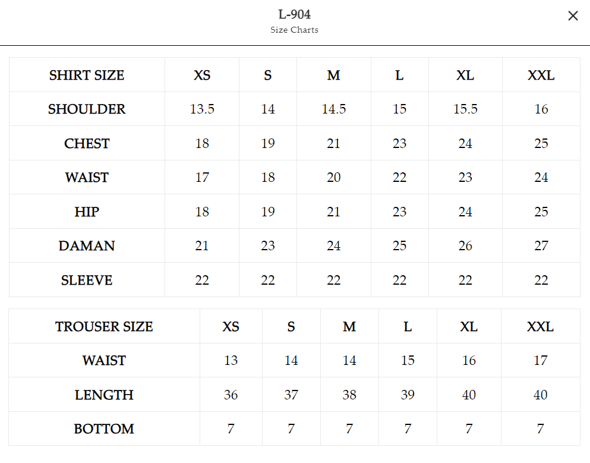The width and height of the screenshot is (590, 463).
Task: Select the TROUSER SIZE header cell
Action: (x=104, y=326)
